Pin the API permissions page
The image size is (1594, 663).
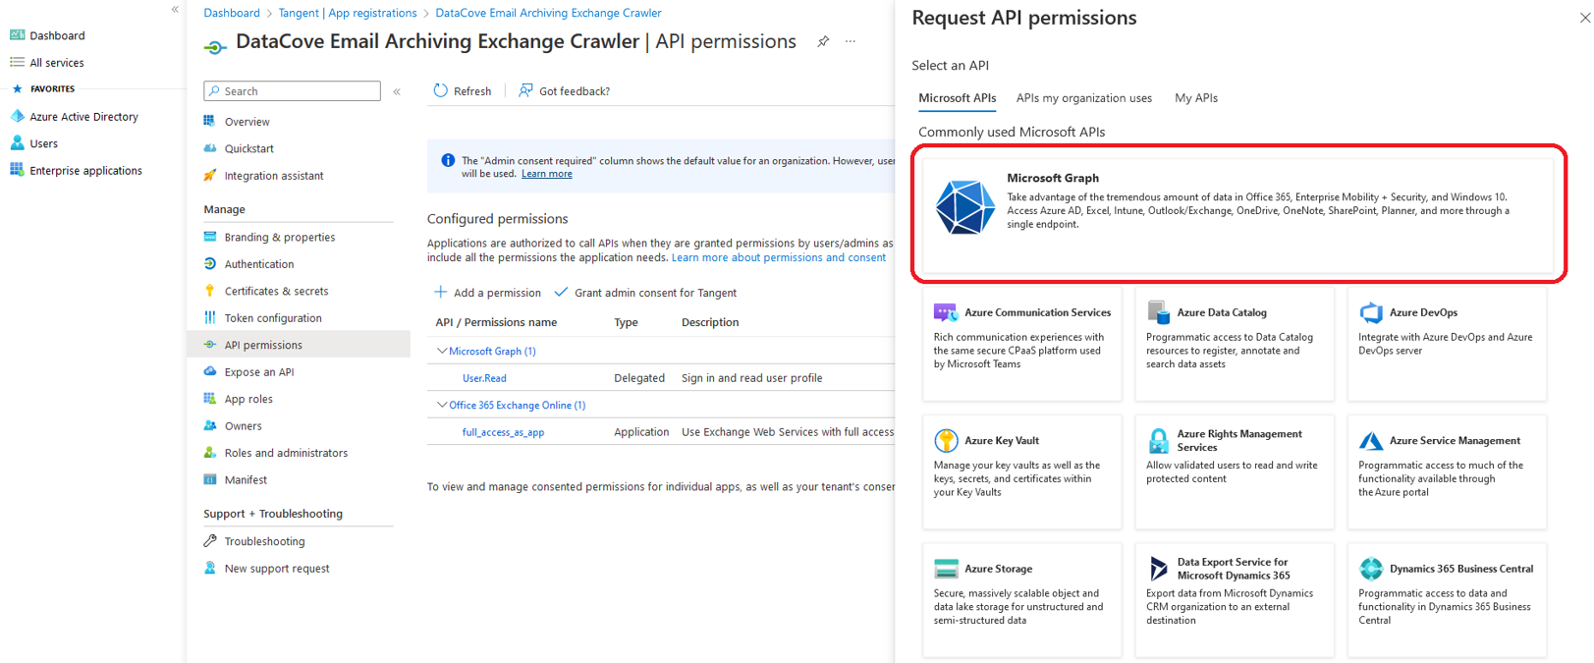[823, 41]
